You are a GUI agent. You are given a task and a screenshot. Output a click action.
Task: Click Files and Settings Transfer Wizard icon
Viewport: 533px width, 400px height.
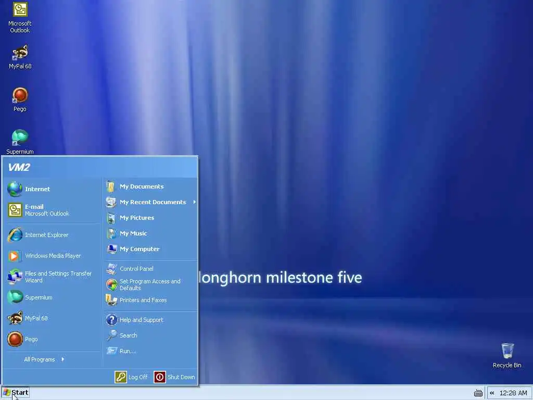[15, 277]
